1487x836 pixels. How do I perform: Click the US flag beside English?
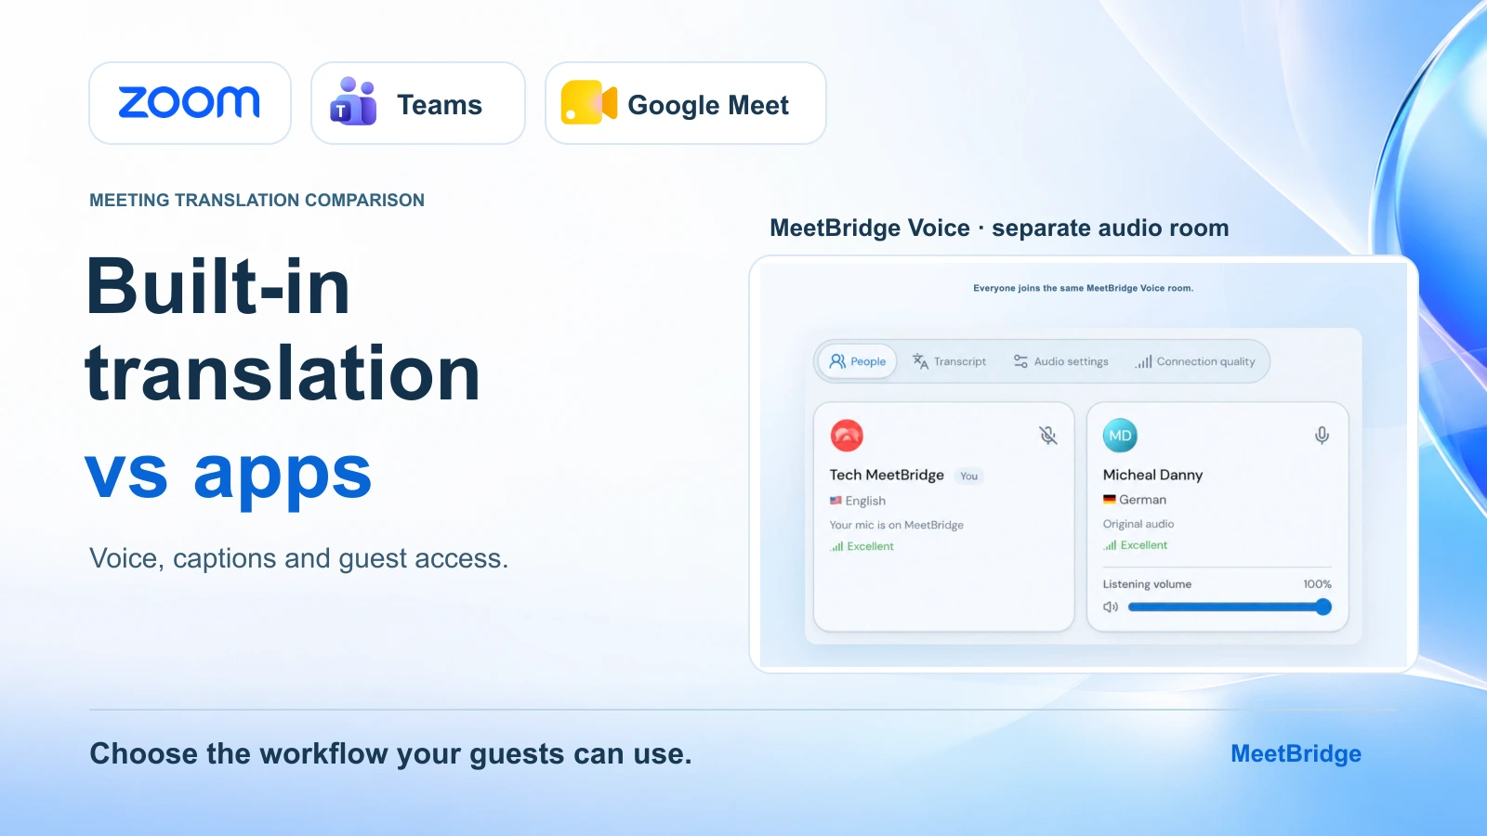click(x=836, y=501)
